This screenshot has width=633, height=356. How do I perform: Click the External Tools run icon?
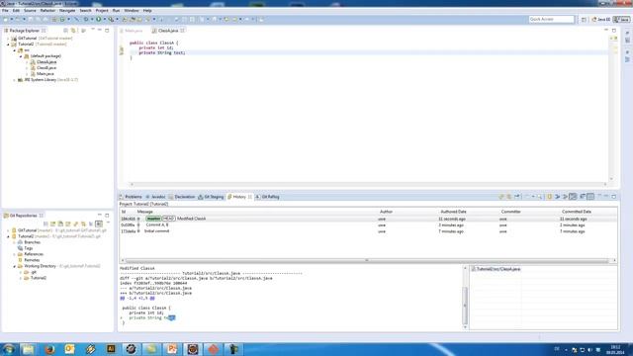(111, 20)
